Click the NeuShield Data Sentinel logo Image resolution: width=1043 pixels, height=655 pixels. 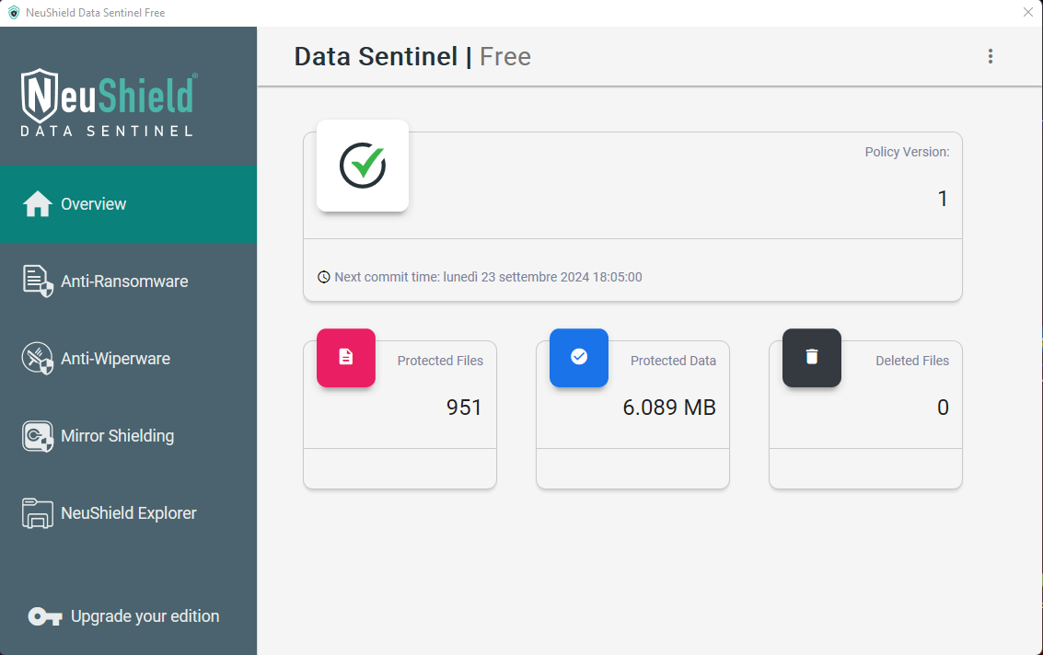pos(109,102)
